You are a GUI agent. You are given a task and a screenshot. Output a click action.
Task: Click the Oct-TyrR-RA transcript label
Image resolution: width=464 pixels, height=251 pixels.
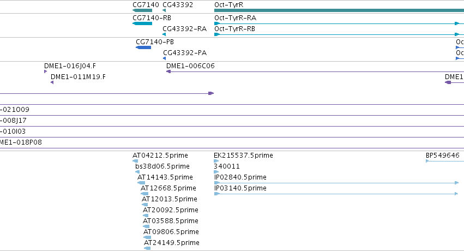235,18
